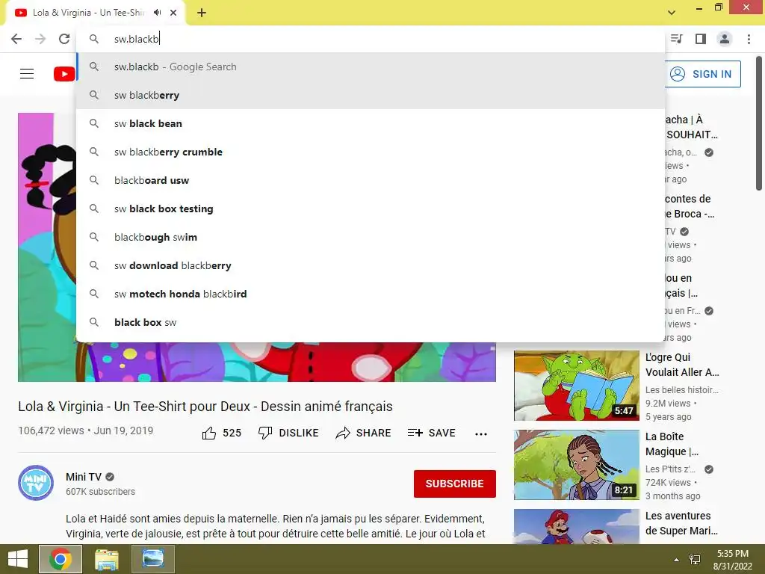Open the third taskbar app with monitor icon
This screenshot has width=765, height=574.
point(152,559)
